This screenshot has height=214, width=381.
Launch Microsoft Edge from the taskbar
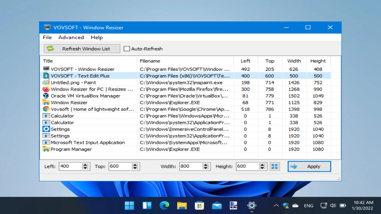pos(164,205)
